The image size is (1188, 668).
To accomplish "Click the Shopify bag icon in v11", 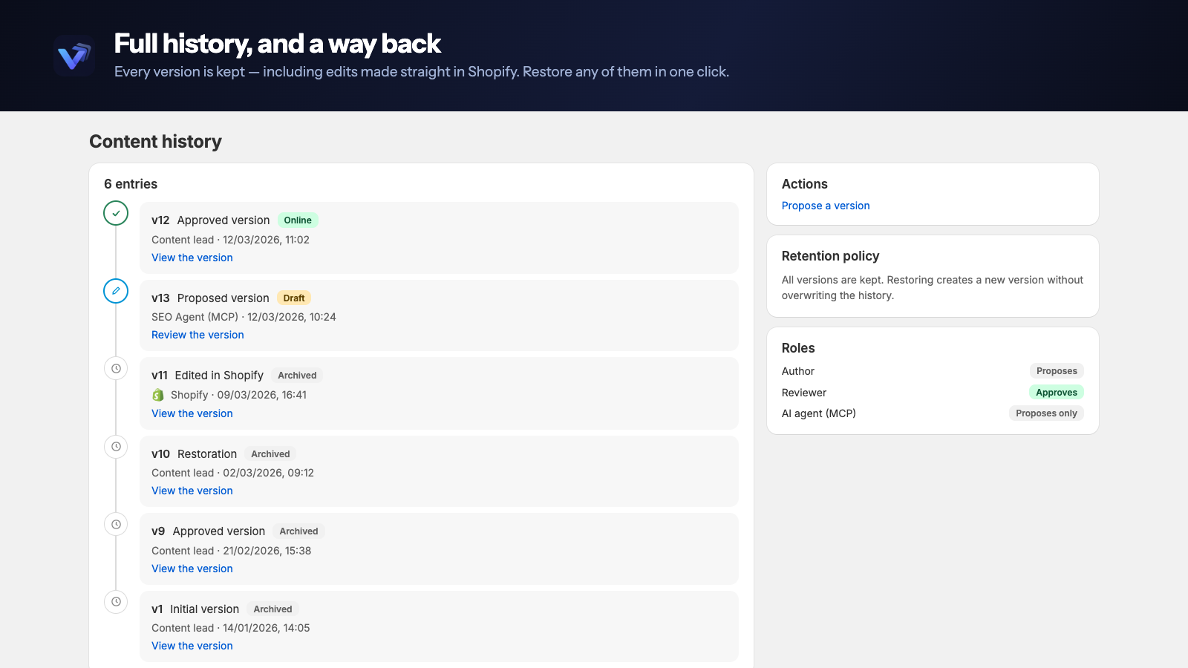I will coord(158,395).
